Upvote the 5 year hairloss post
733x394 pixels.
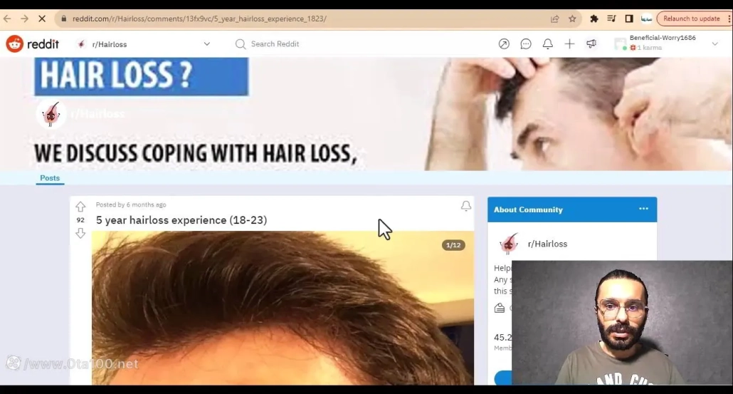point(80,207)
